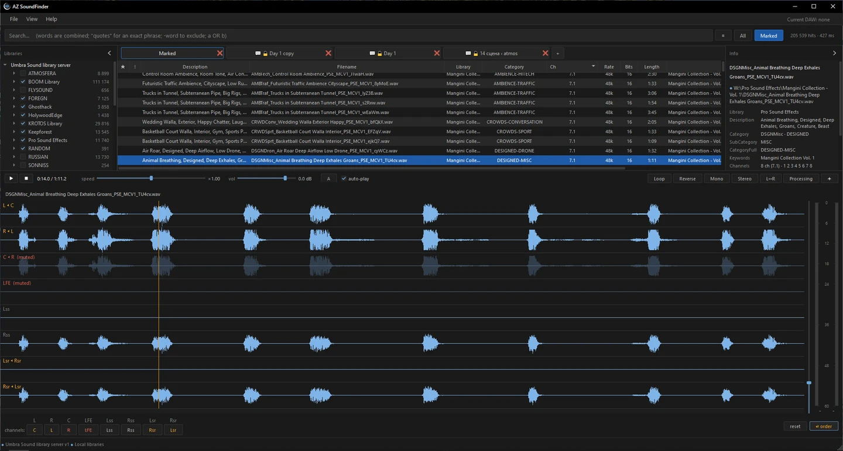843x451 pixels.
Task: Open the Processing button
Action: [x=801, y=179]
